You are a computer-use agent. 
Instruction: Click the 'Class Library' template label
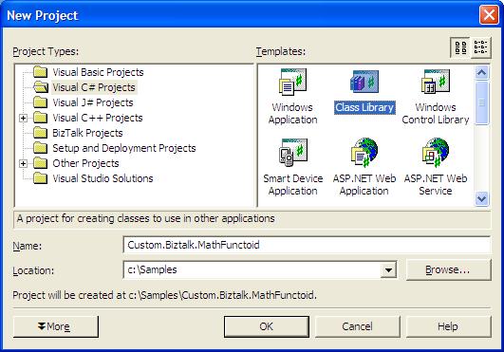[364, 107]
